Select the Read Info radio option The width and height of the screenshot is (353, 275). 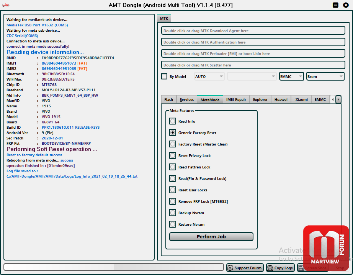173,121
